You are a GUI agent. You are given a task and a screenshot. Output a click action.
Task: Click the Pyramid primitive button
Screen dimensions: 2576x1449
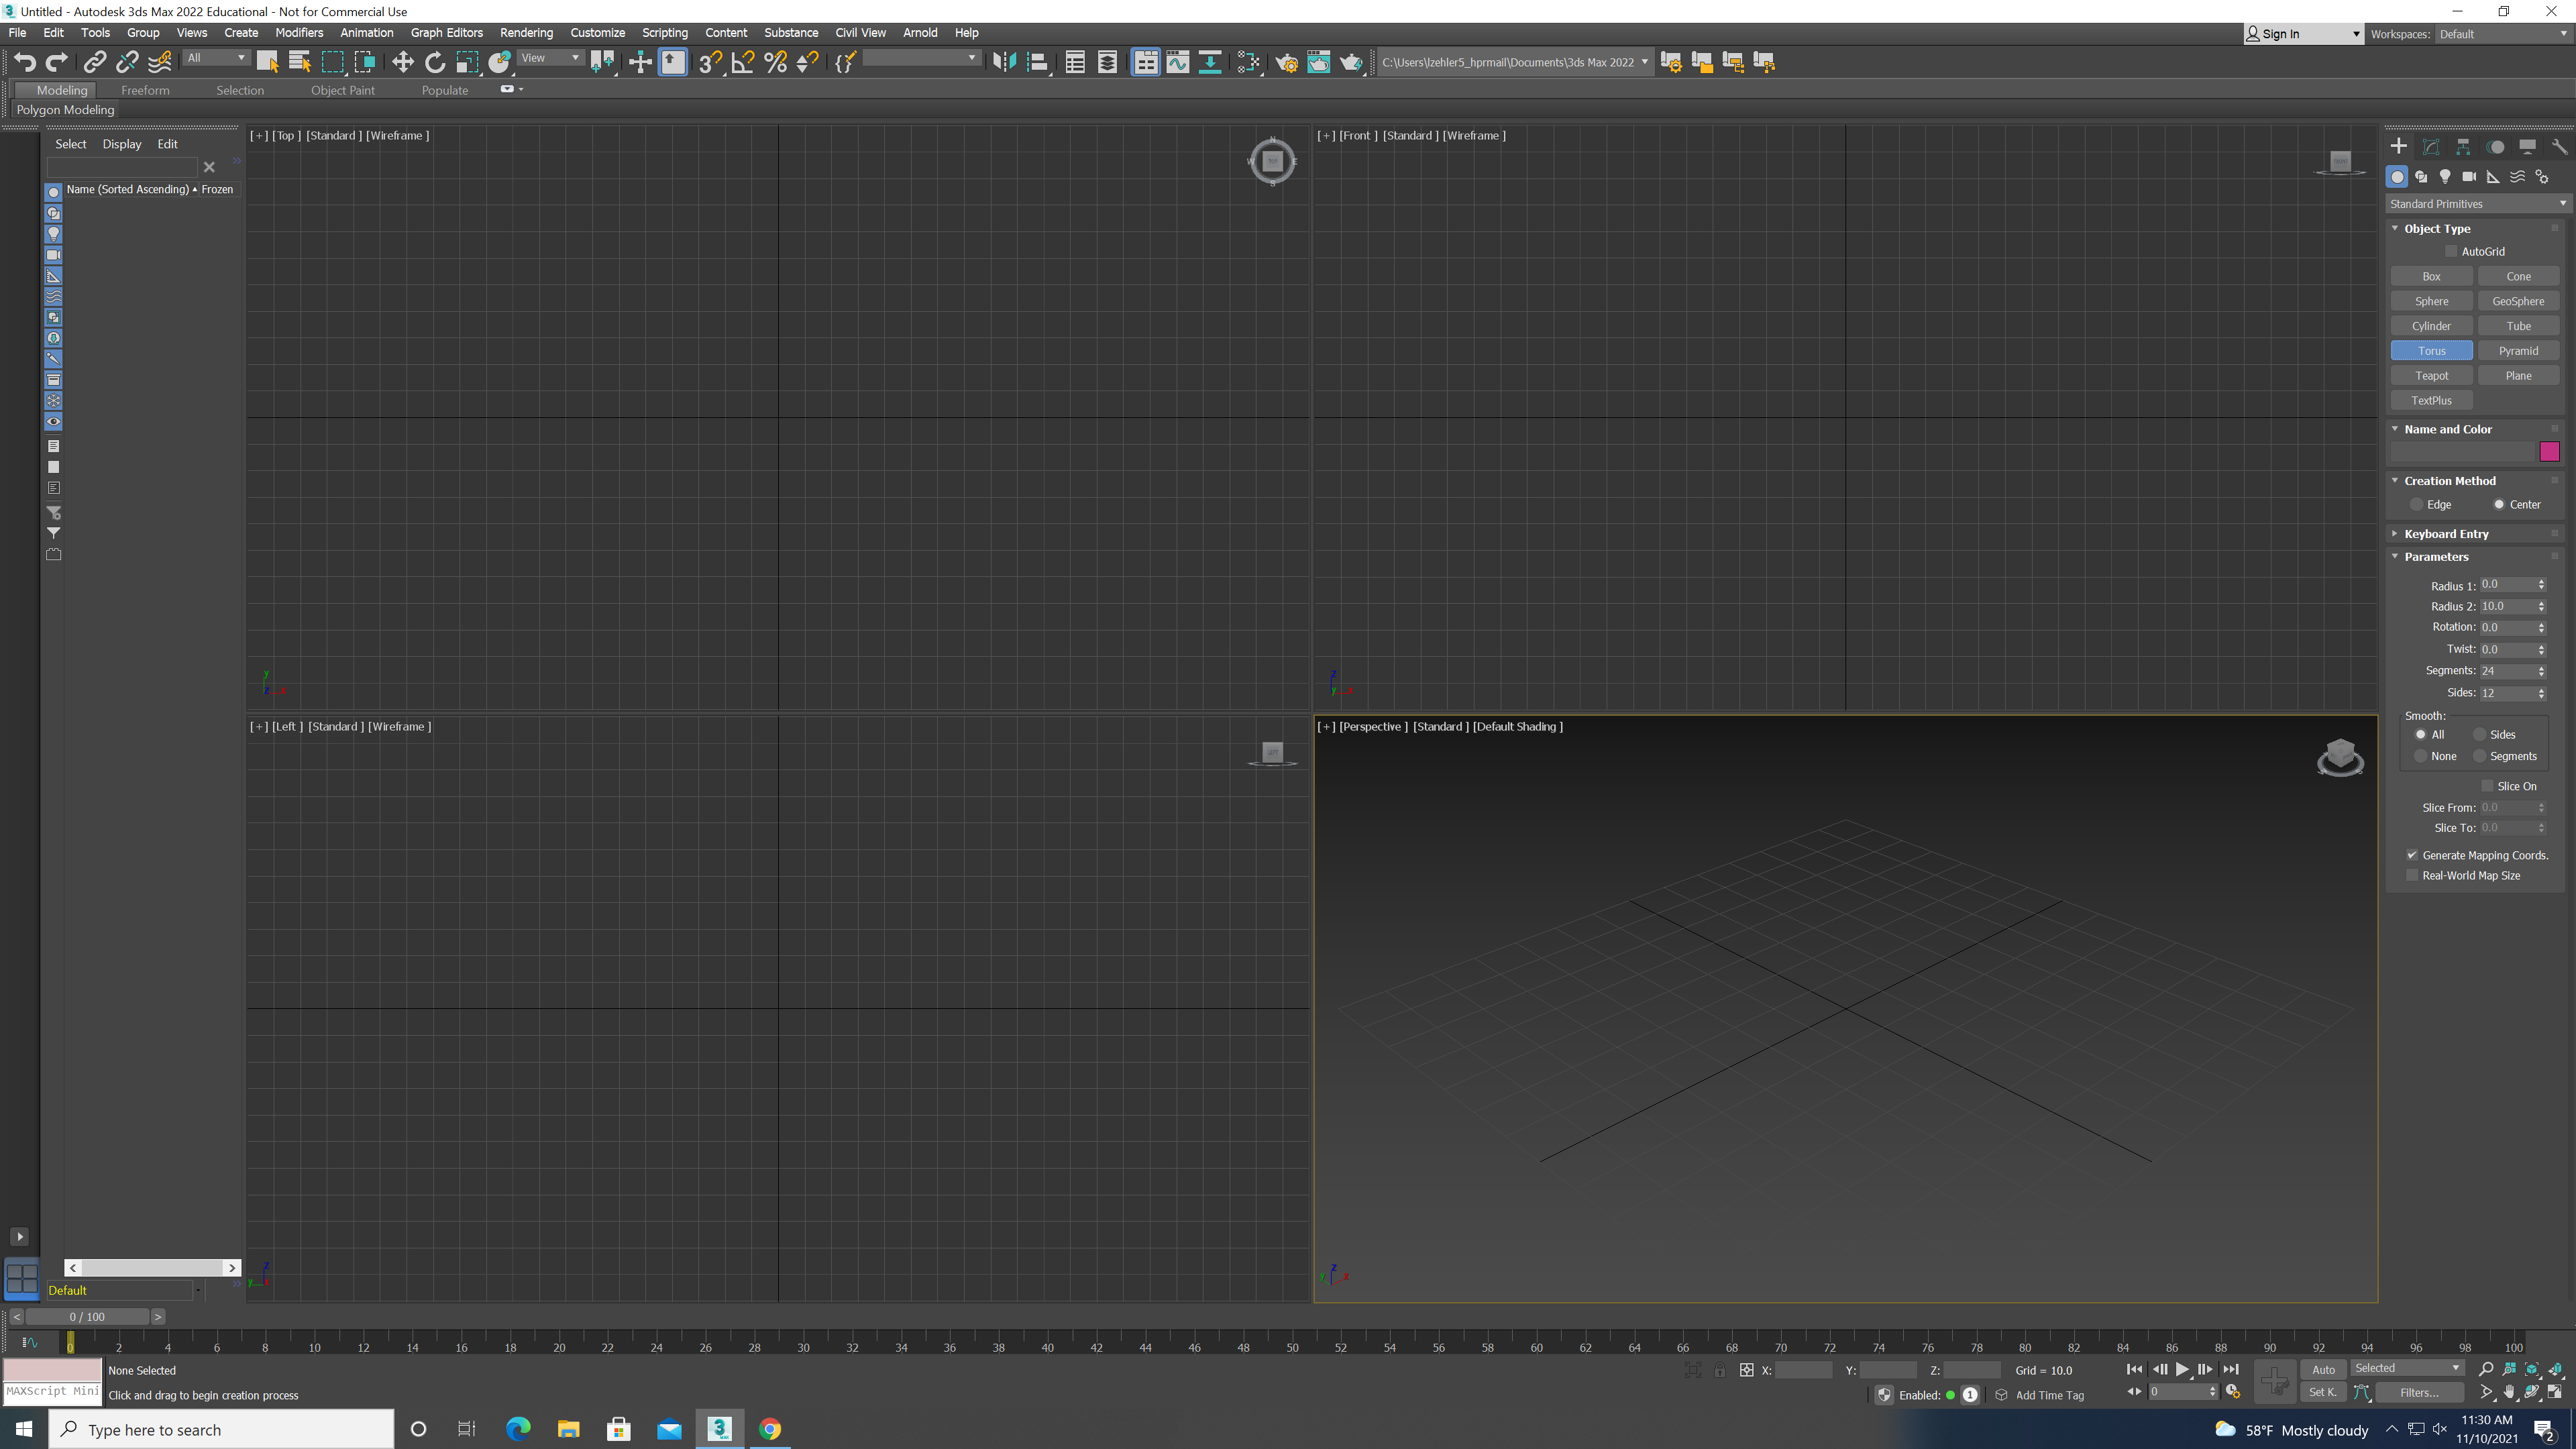coord(2518,351)
